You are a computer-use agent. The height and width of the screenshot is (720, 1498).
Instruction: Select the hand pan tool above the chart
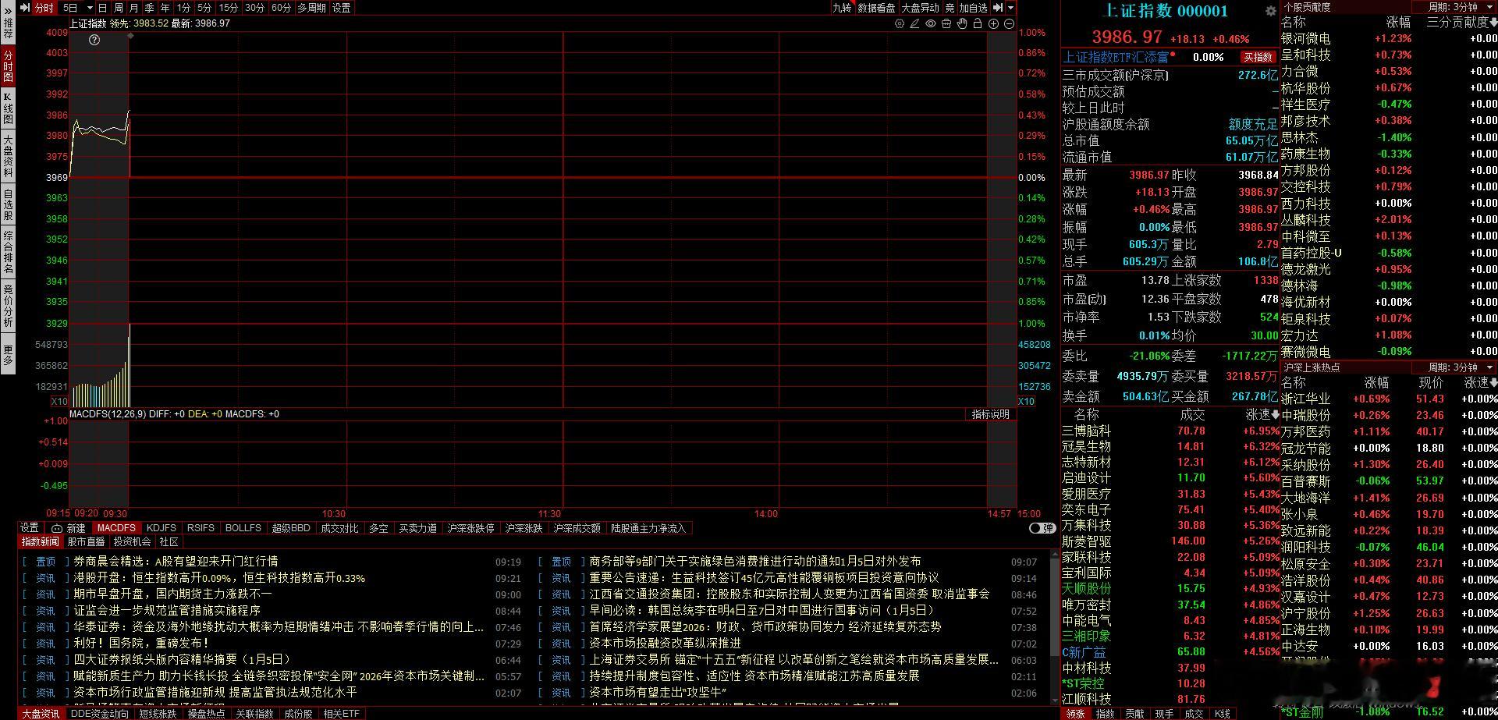[x=961, y=25]
